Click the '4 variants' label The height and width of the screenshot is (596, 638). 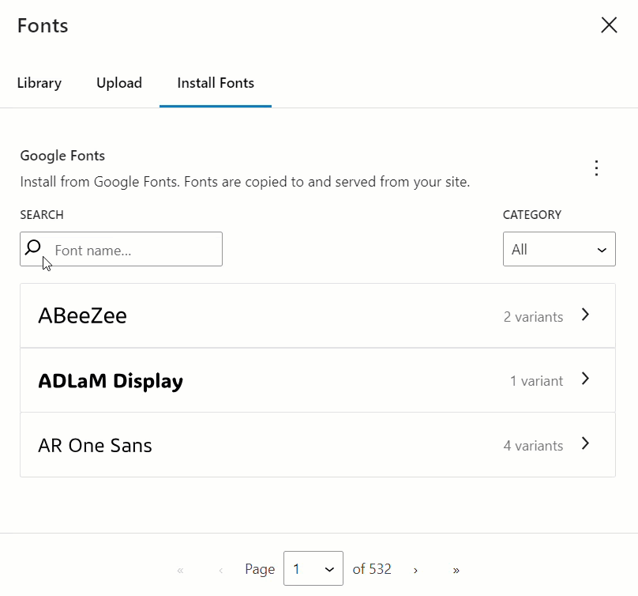click(534, 445)
